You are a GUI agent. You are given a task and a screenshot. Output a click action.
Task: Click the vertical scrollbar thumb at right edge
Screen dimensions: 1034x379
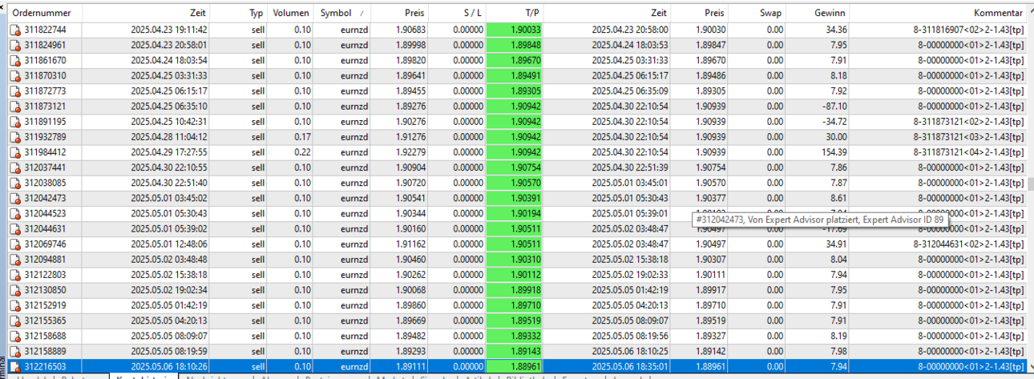pyautogui.click(x=1030, y=183)
